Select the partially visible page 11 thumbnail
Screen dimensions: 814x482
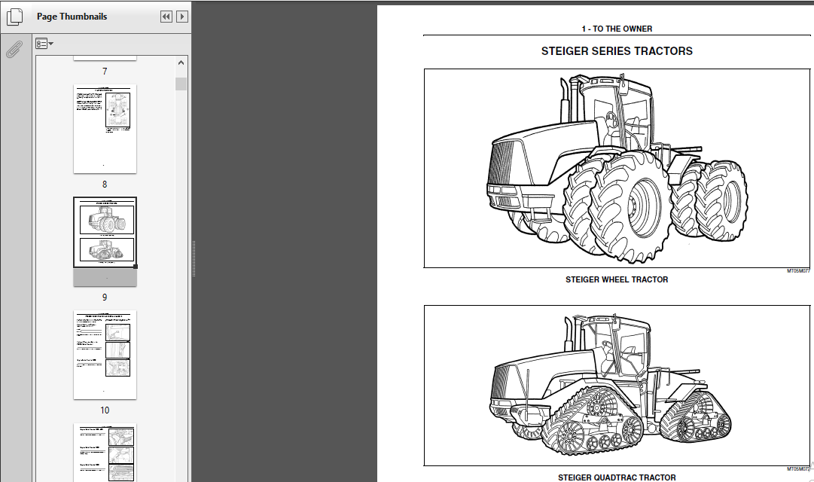click(105, 453)
